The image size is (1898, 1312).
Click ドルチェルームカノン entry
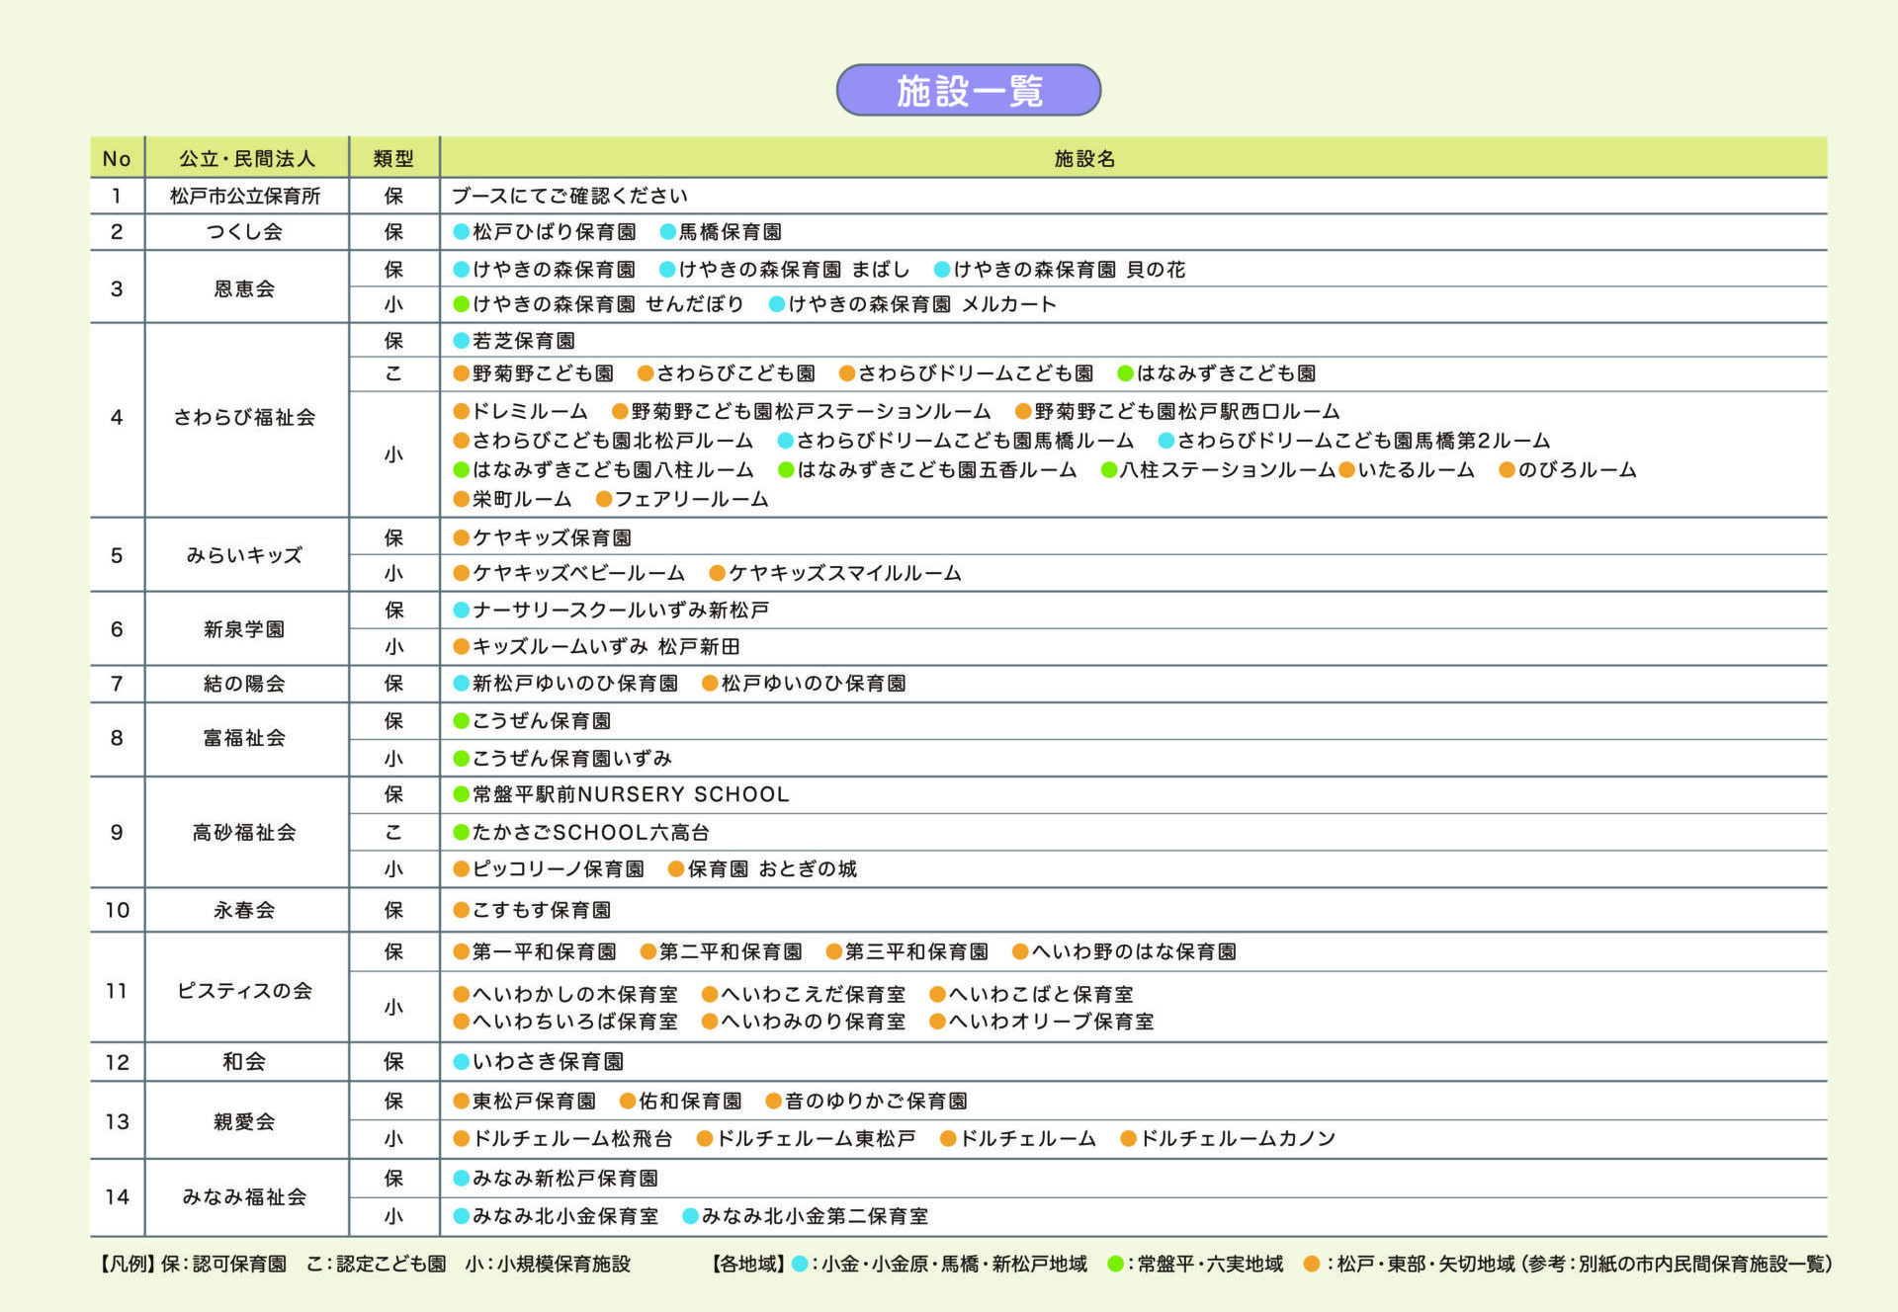tap(1238, 1138)
